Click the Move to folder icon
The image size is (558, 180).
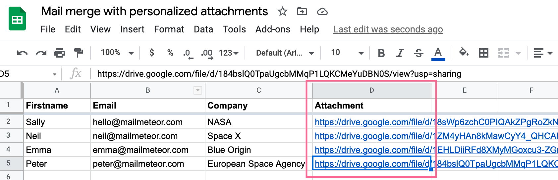point(302,12)
